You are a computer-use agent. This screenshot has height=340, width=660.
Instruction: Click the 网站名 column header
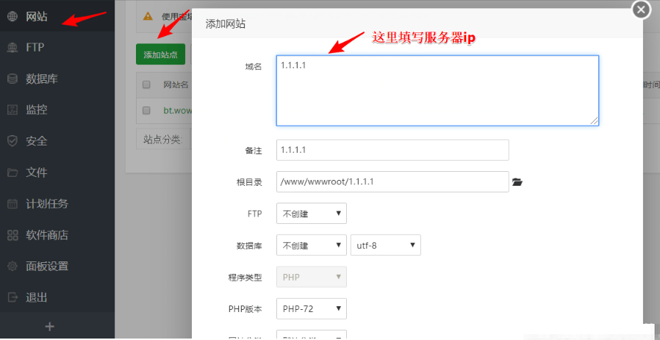[x=176, y=84]
